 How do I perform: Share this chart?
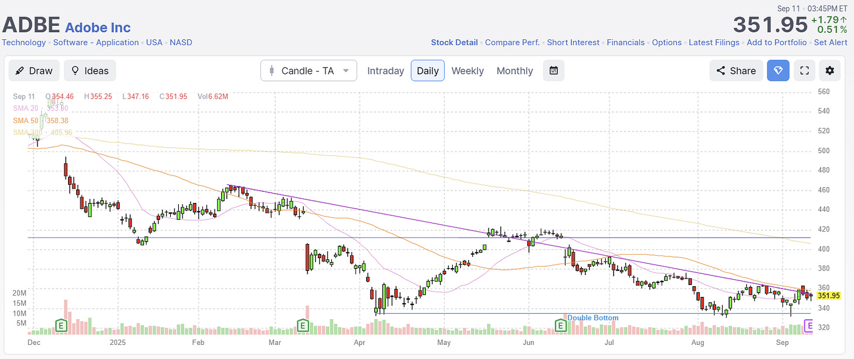tap(736, 71)
